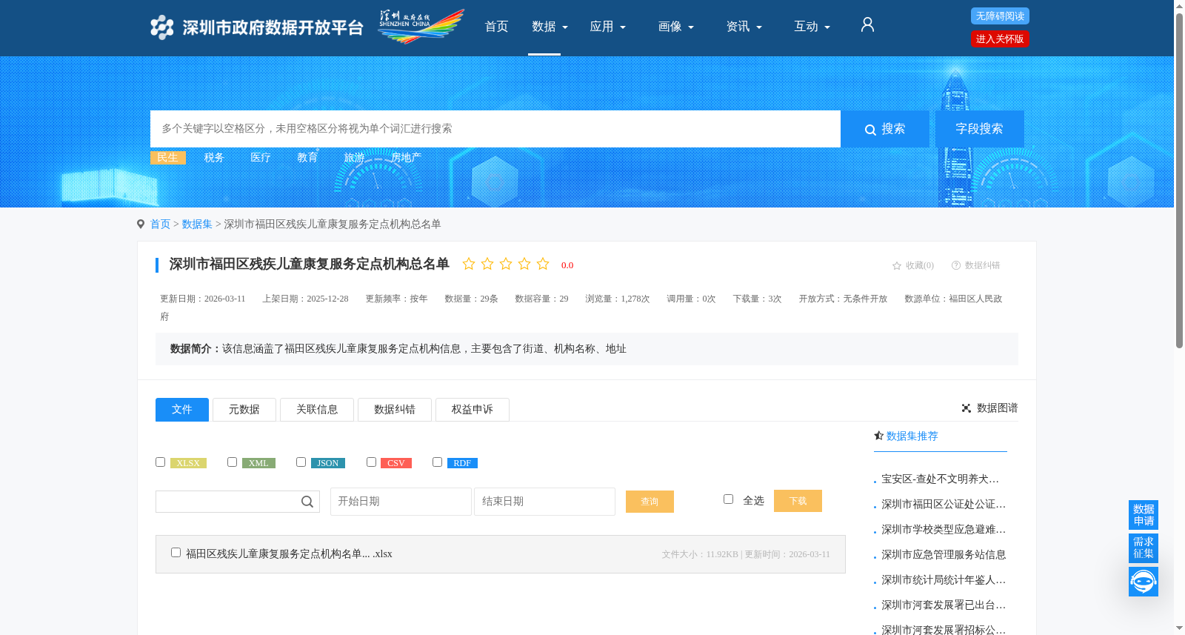Click the third rating star
Image resolution: width=1185 pixels, height=635 pixels.
pyautogui.click(x=506, y=264)
